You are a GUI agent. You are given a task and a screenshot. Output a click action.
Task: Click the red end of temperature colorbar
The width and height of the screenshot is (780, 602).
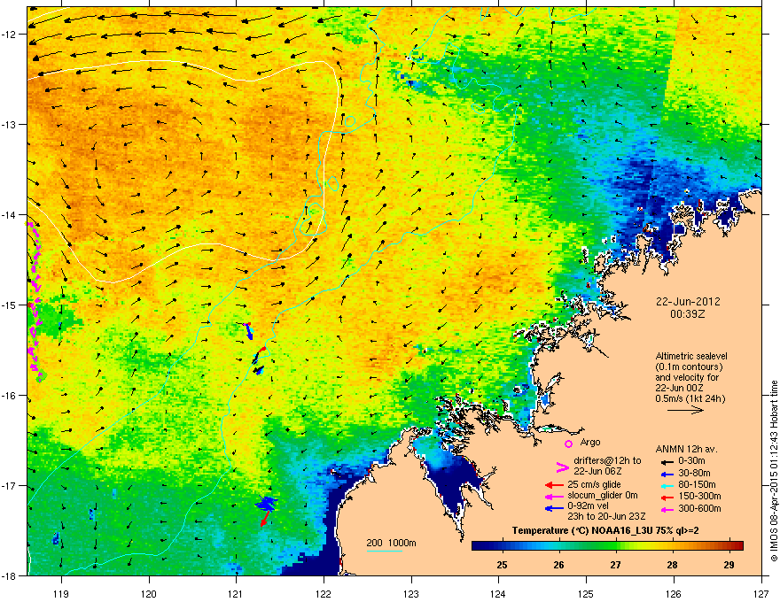click(737, 546)
